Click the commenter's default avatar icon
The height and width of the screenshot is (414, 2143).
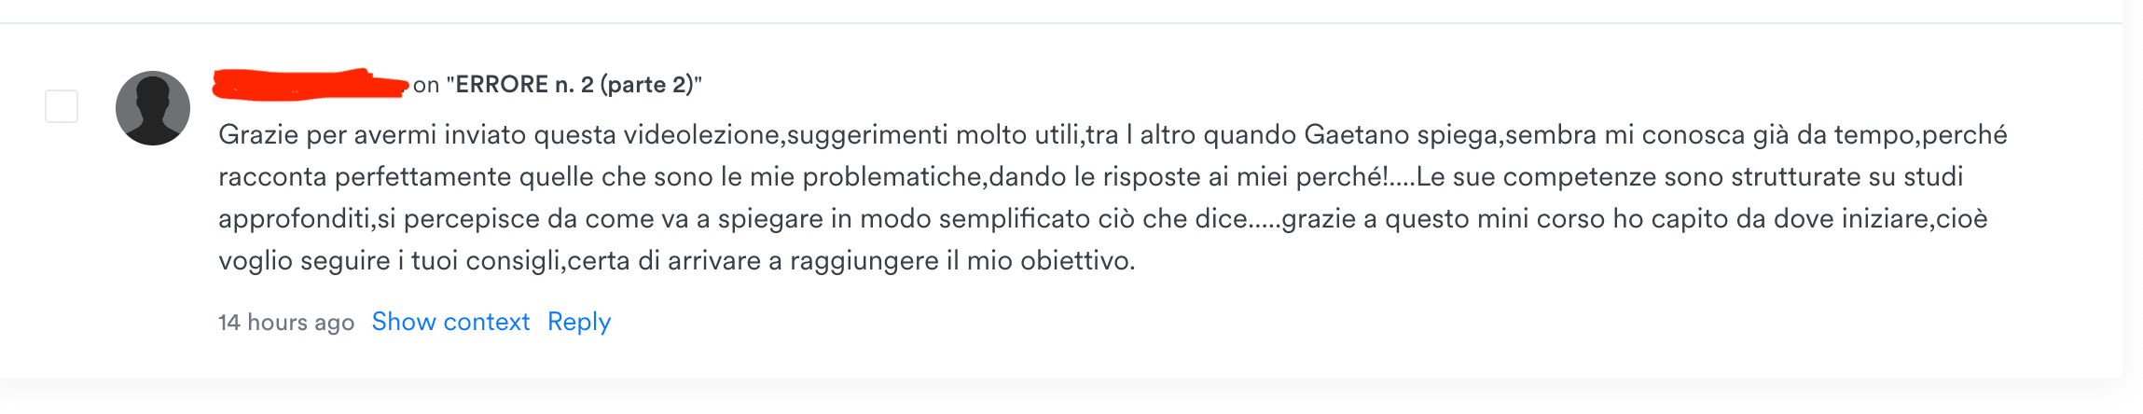pyautogui.click(x=153, y=108)
